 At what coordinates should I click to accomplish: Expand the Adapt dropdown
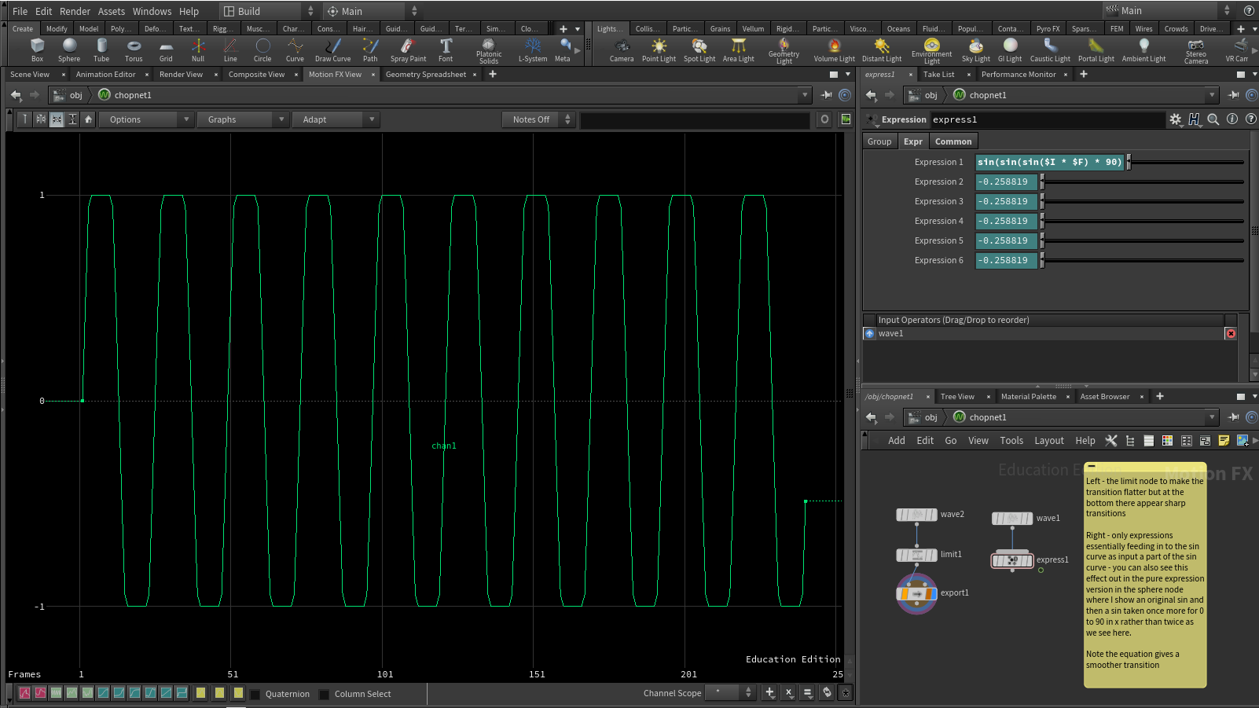point(336,119)
